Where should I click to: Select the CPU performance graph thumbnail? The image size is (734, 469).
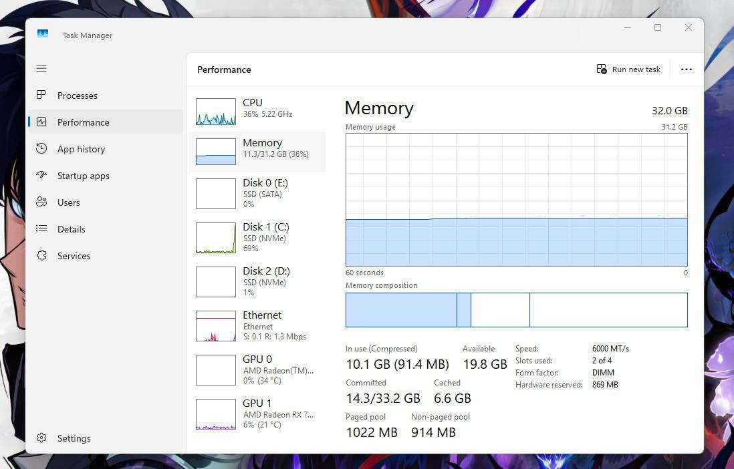[215, 112]
